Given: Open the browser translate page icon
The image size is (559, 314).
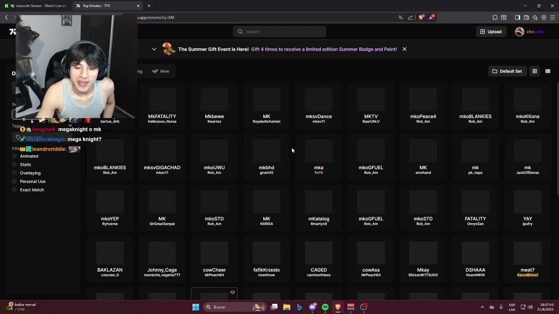Looking at the screenshot, I should (x=400, y=17).
